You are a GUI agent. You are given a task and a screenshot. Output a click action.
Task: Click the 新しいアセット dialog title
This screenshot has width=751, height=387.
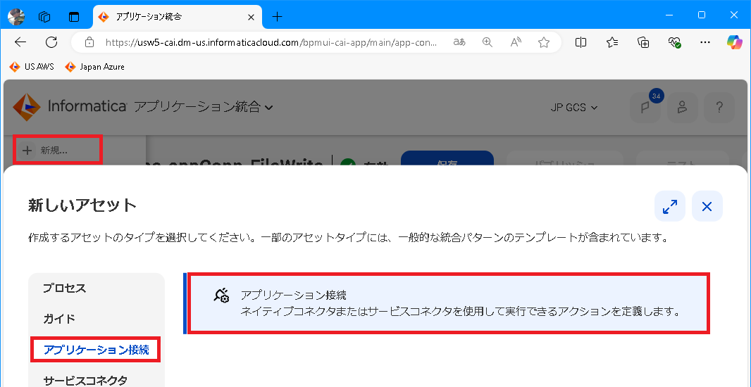pos(82,205)
